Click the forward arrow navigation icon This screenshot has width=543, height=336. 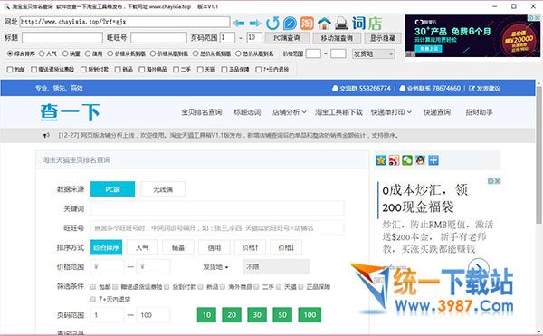[x=255, y=24]
